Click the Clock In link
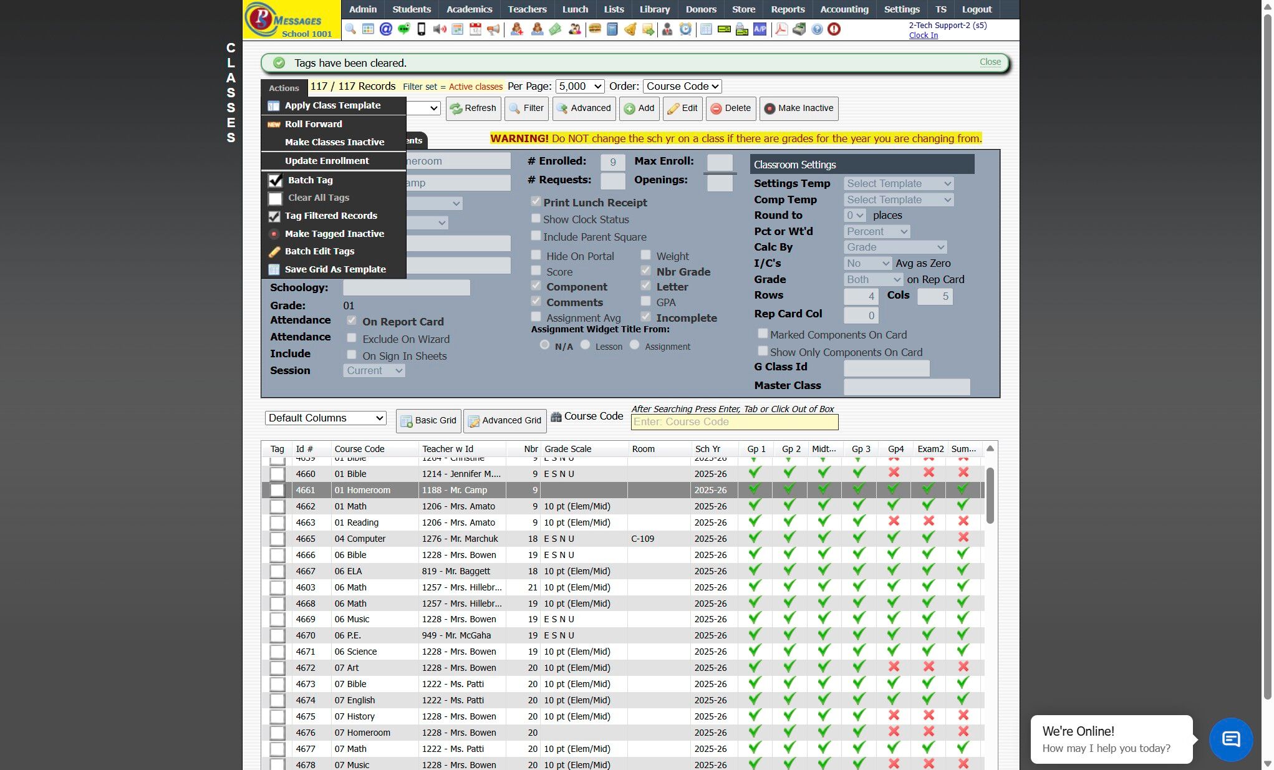1274x770 pixels. coord(923,35)
